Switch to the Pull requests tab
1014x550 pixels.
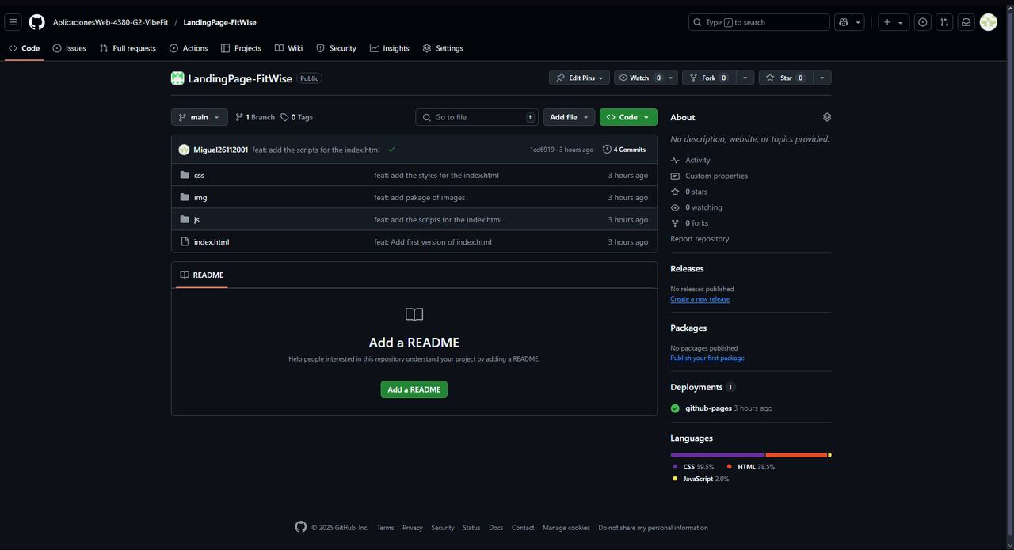pos(128,48)
